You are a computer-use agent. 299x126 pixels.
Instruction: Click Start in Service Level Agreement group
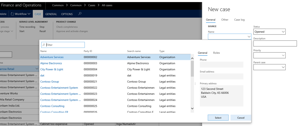[22, 31]
